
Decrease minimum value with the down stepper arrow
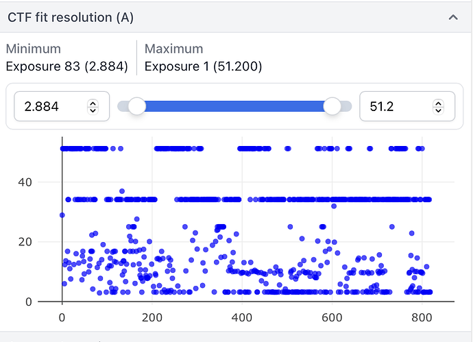93,110
